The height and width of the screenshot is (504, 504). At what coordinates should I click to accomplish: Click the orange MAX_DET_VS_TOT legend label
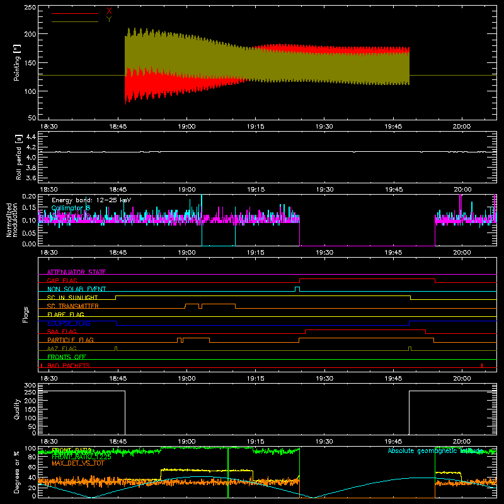pyautogui.click(x=78, y=463)
